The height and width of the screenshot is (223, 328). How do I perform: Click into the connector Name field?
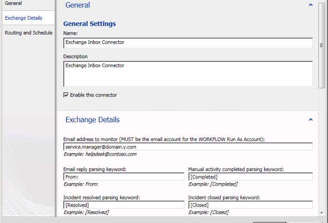187,43
